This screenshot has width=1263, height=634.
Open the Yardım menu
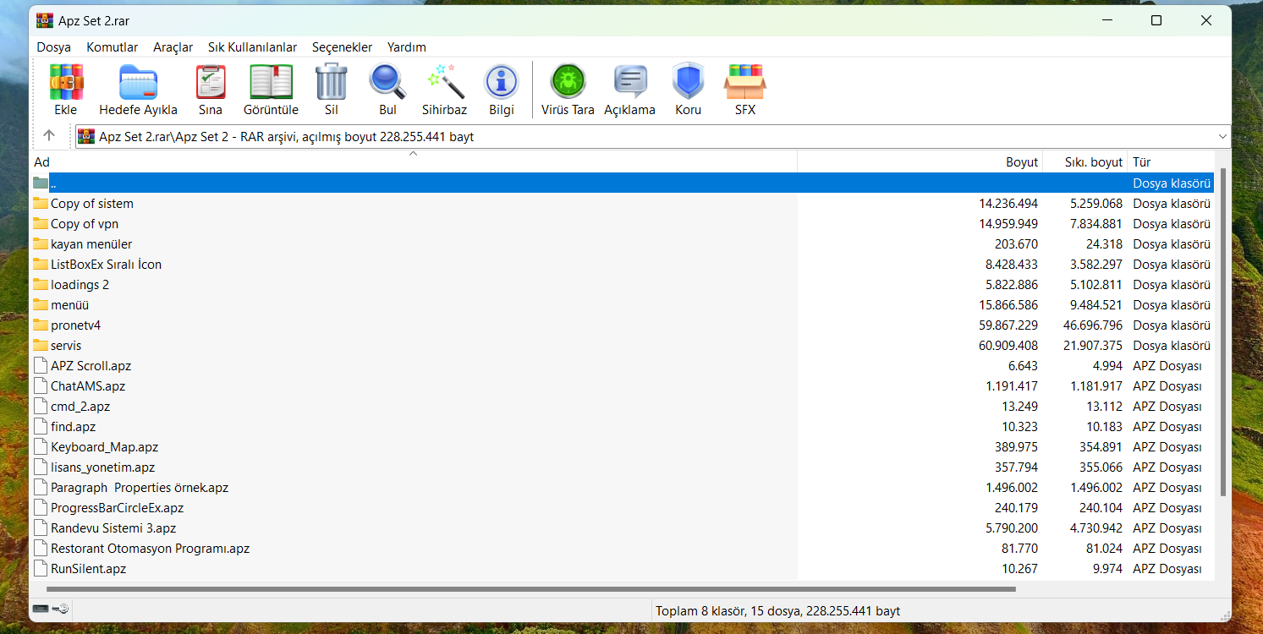click(x=407, y=47)
